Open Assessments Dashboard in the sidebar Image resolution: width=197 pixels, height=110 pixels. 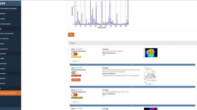click(8, 9)
